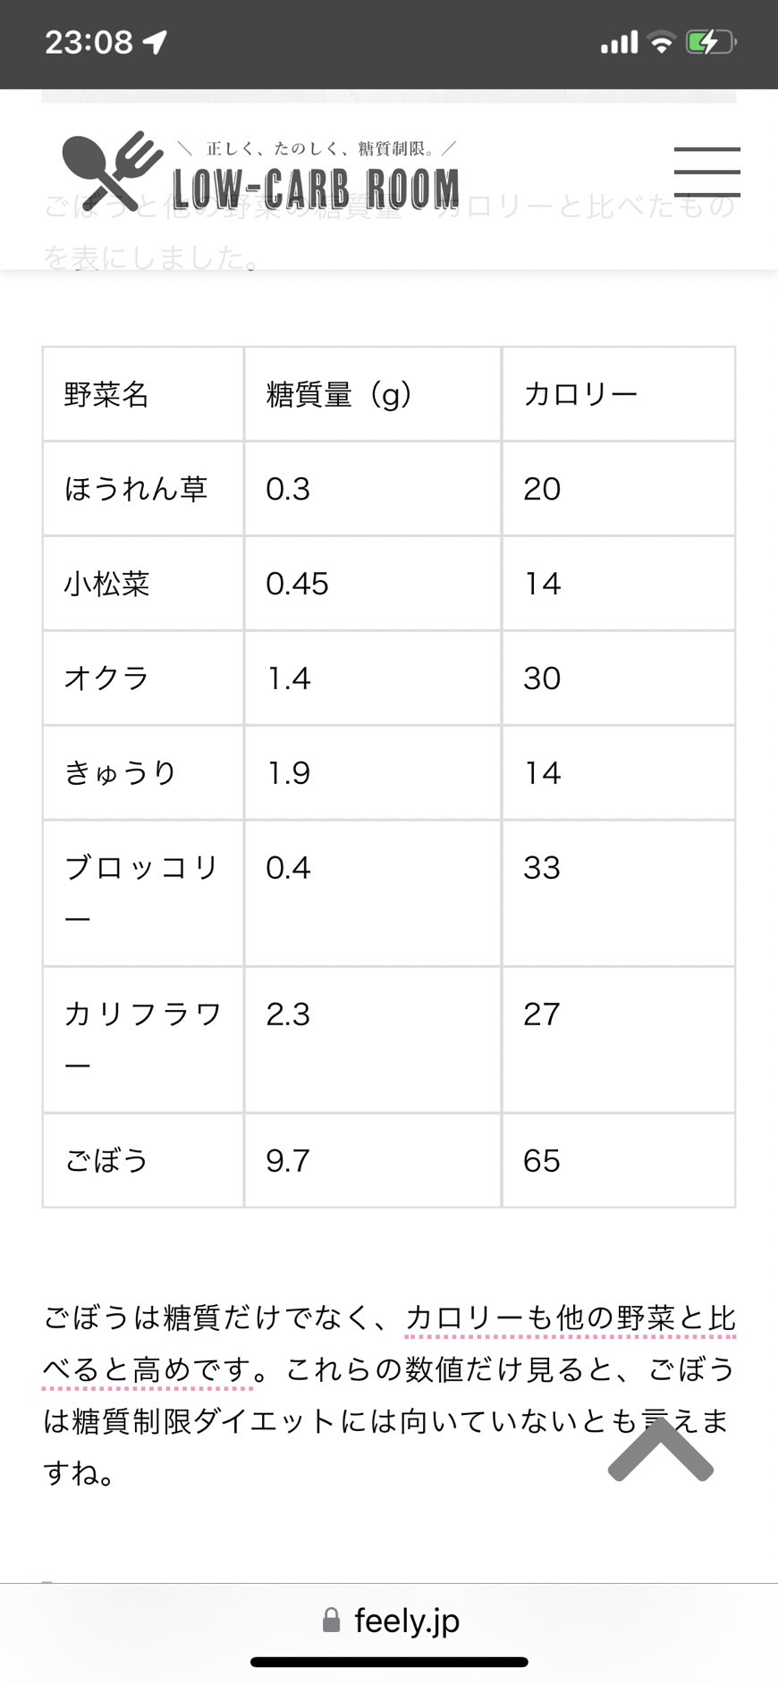The width and height of the screenshot is (778, 1684).
Task: Tap the home indicator bar
Action: coord(389,1663)
